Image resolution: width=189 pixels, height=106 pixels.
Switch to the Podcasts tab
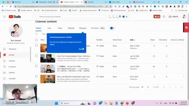pos(83,28)
